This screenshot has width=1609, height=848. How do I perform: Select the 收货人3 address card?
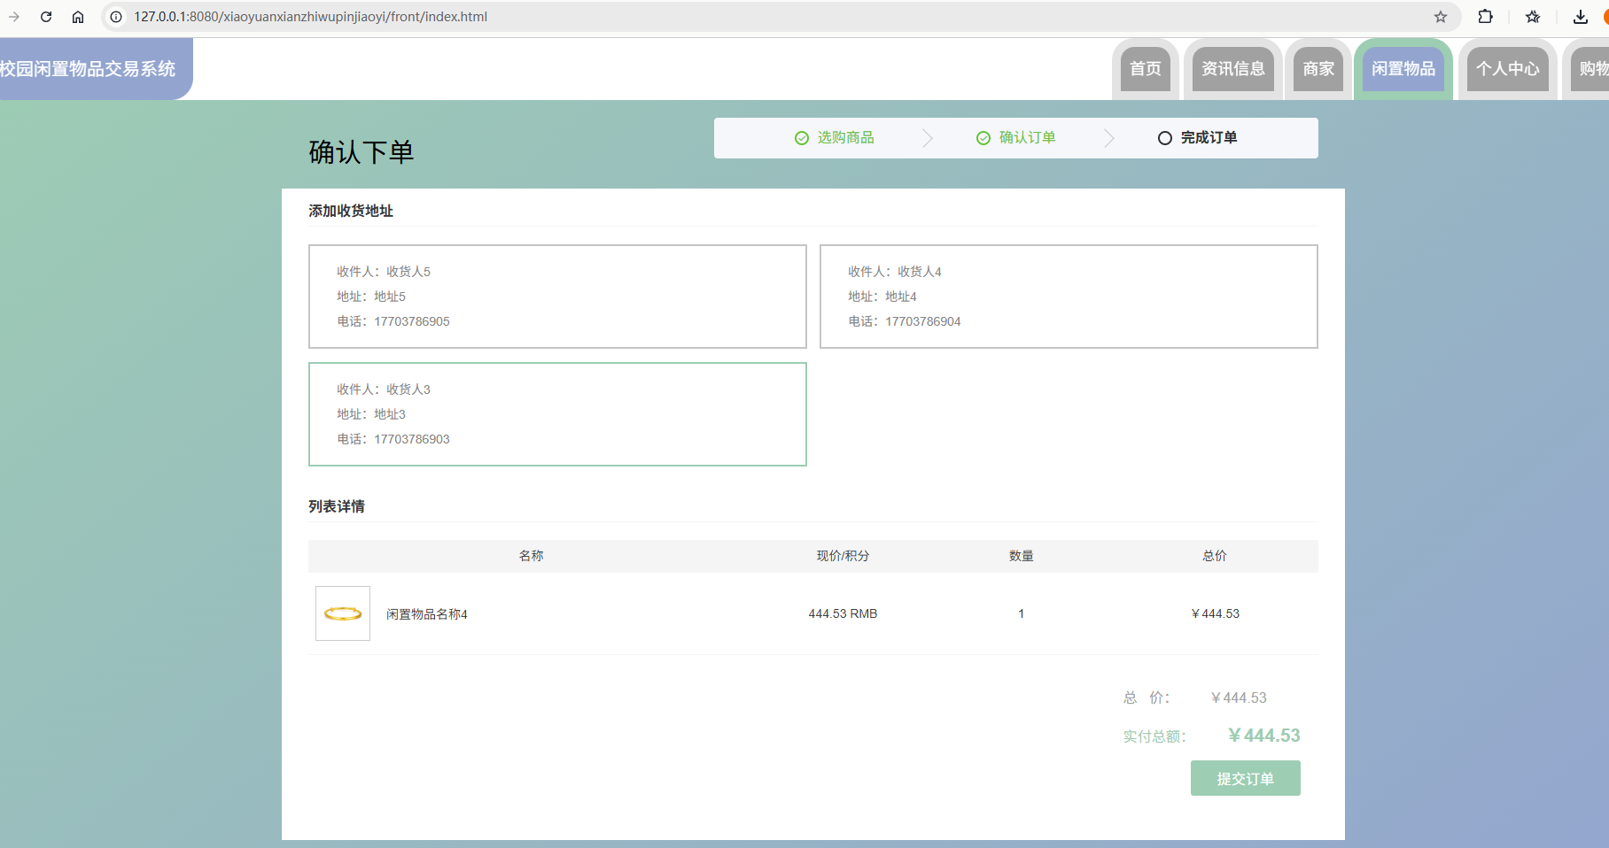click(556, 413)
